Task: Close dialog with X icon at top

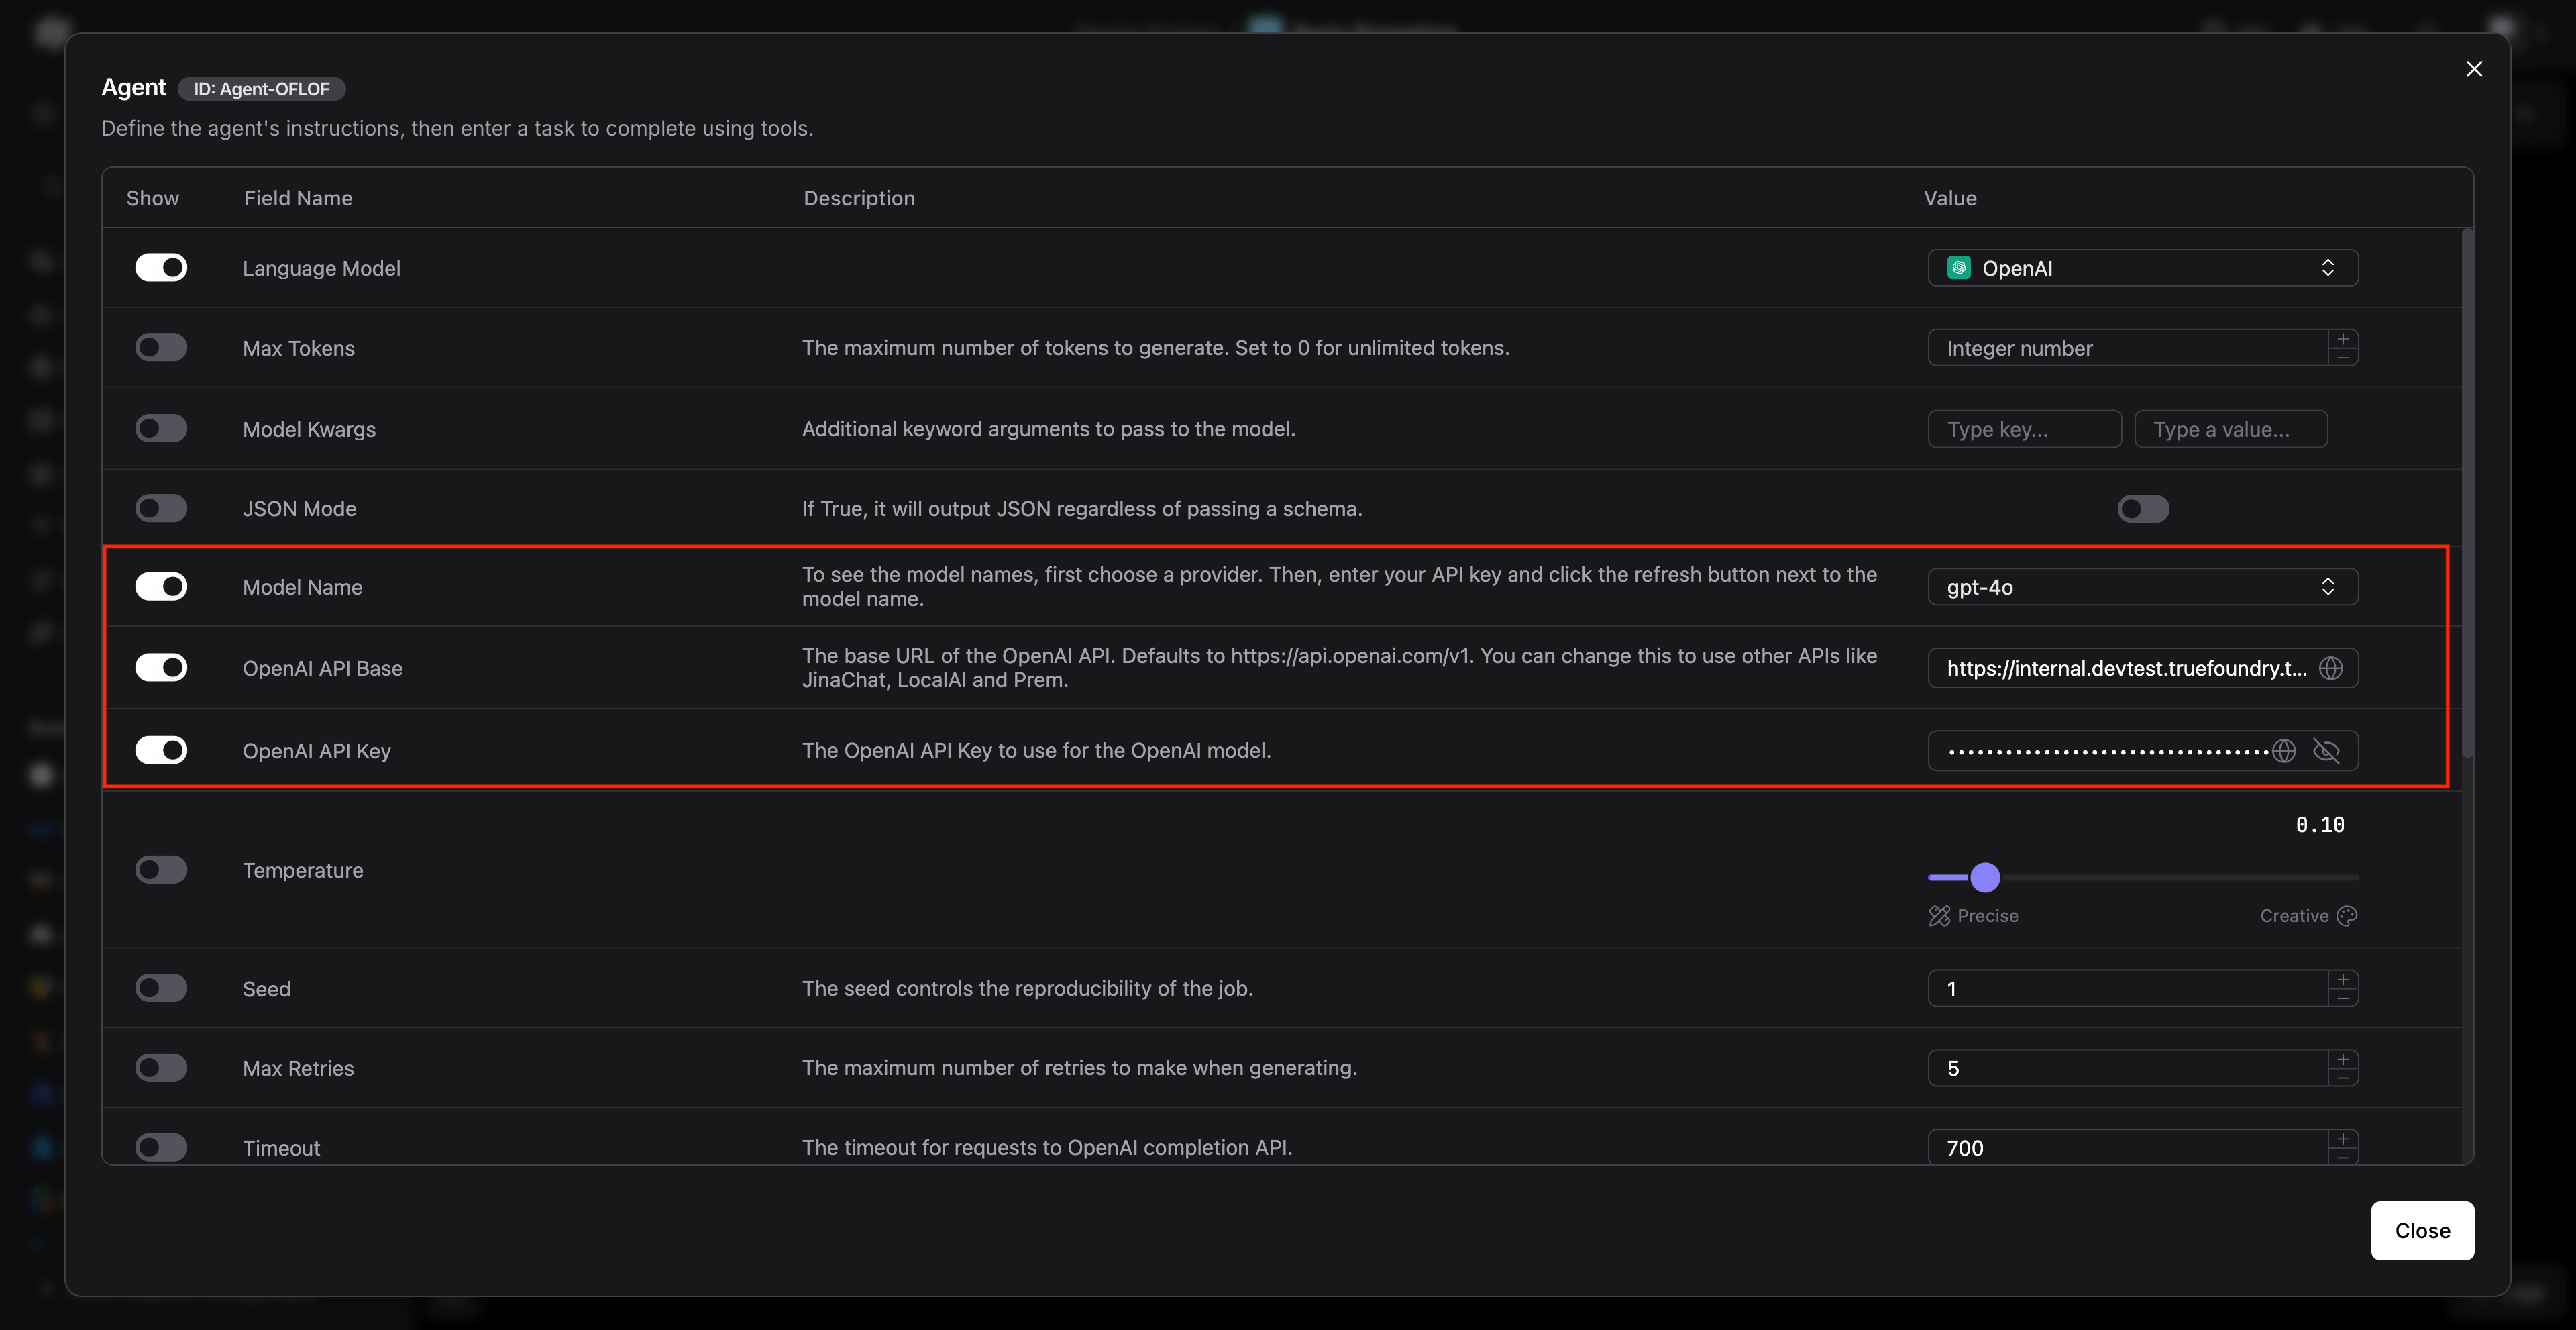Action: [x=2473, y=69]
